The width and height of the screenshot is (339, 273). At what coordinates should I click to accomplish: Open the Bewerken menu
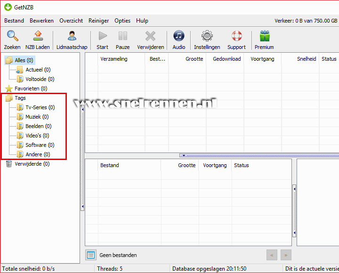[41, 21]
